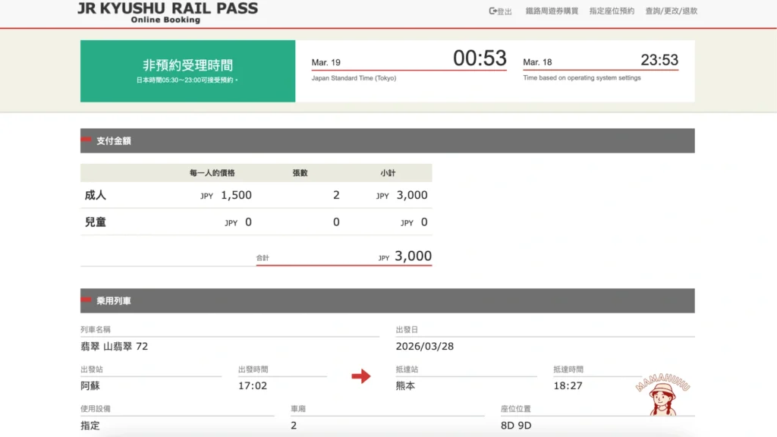Select the 每一人的價格 column header
The width and height of the screenshot is (777, 437).
212,173
